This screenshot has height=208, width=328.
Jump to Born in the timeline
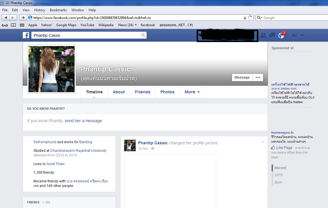click(x=278, y=182)
